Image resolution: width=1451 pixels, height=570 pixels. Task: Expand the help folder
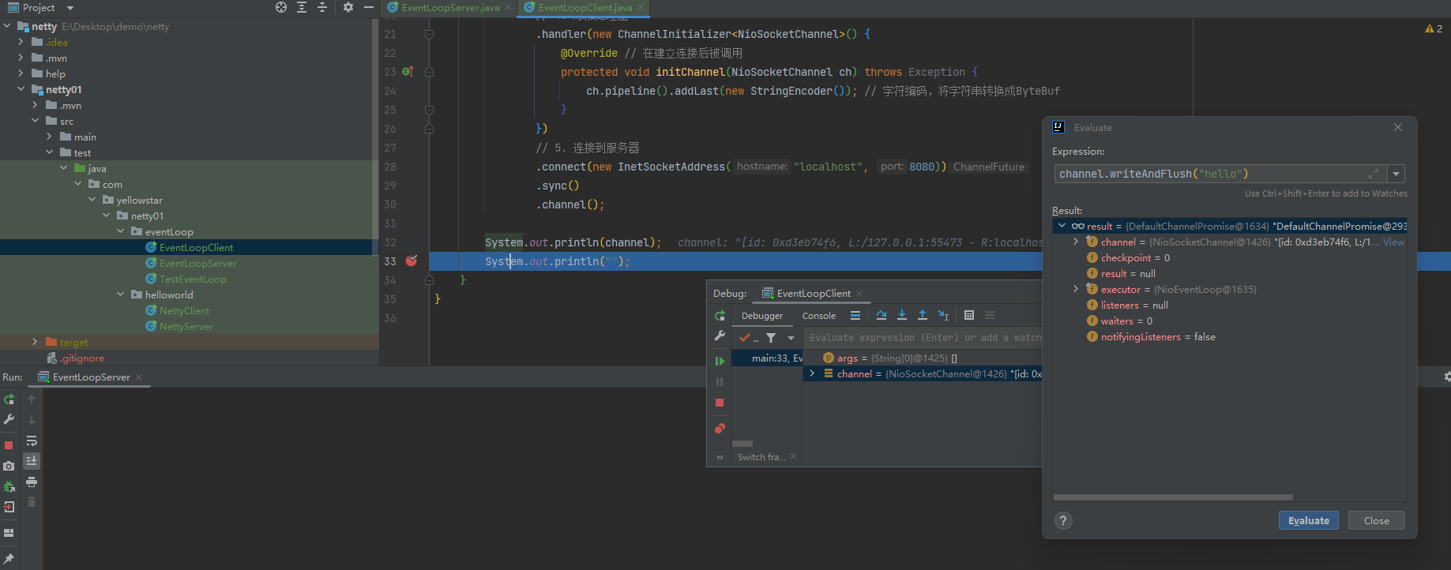point(21,73)
